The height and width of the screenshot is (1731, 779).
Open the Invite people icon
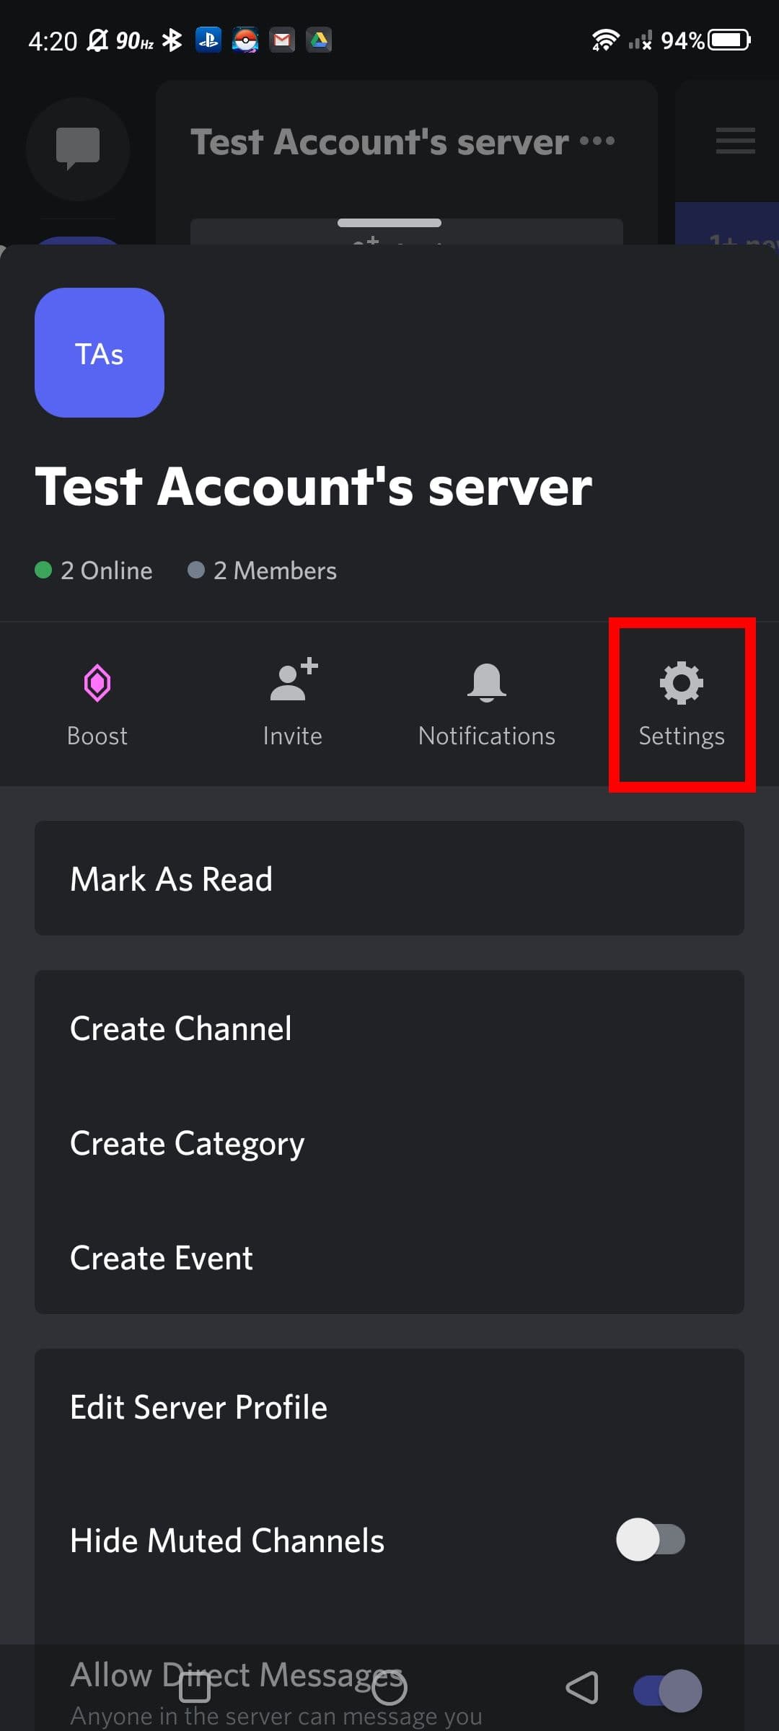[292, 682]
